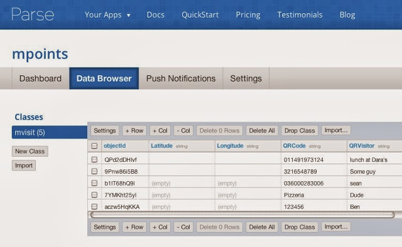The image size is (402, 247).
Task: Select the Data Browser tab
Action: tap(104, 78)
